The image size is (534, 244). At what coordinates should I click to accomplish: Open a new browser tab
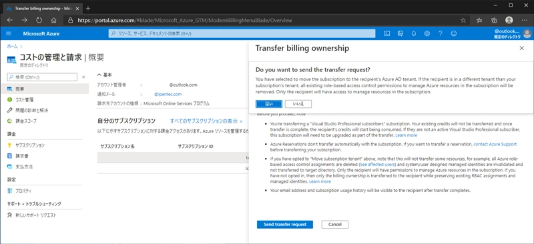pyautogui.click(x=88, y=8)
